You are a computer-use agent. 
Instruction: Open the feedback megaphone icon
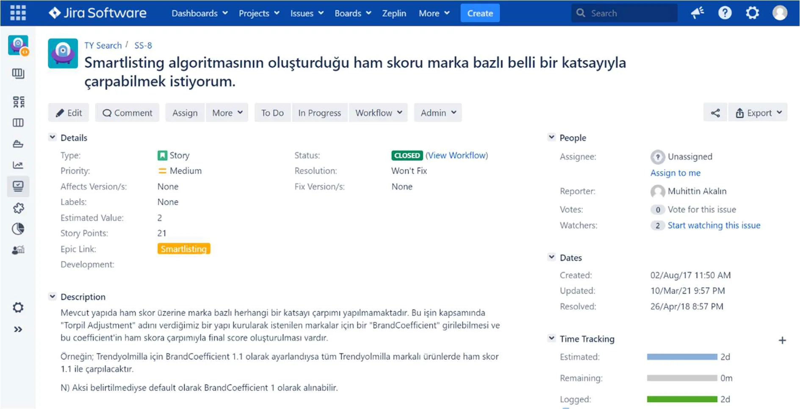click(697, 13)
